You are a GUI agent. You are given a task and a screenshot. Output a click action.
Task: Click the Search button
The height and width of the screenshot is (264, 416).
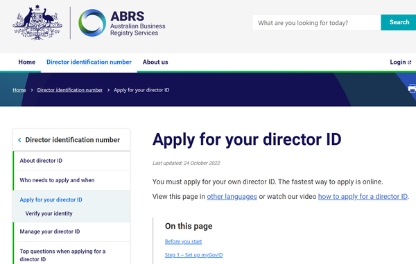coord(399,22)
